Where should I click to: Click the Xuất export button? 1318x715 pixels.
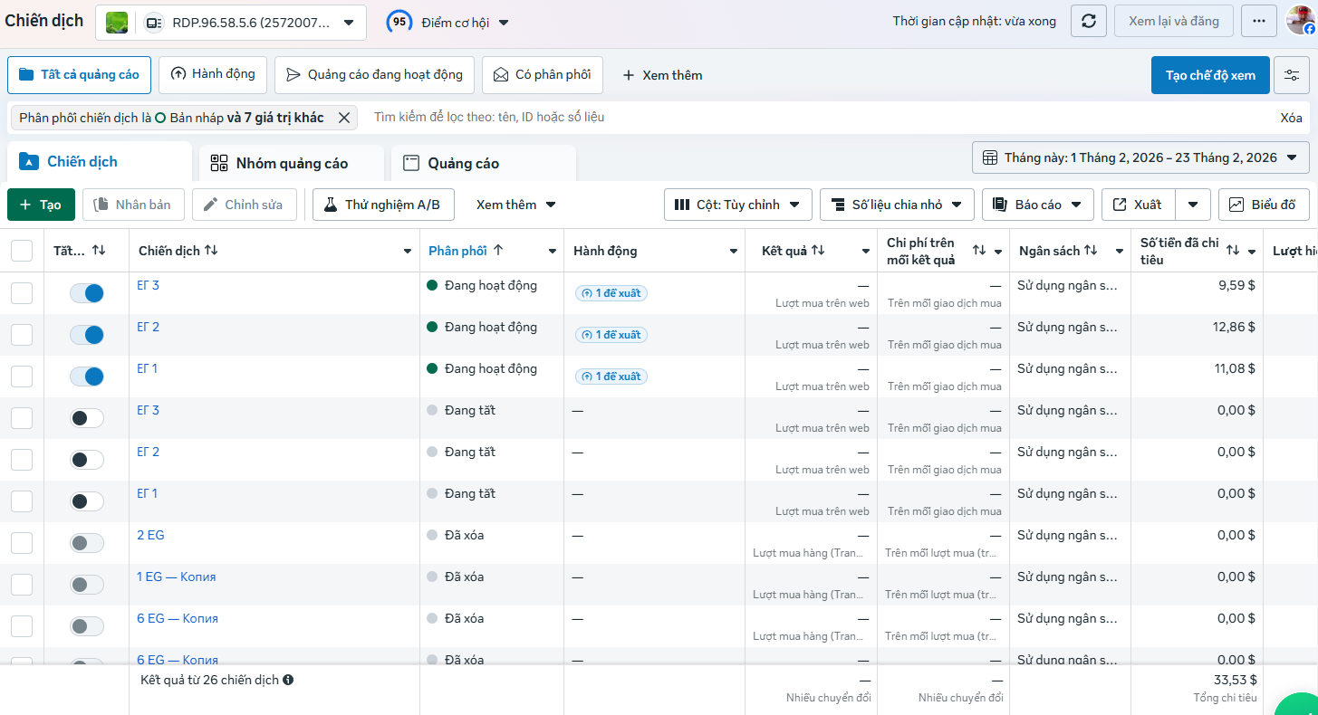coord(1139,205)
